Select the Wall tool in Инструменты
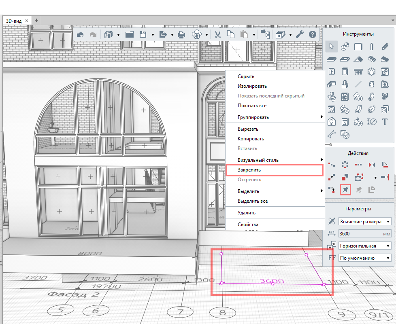396x324 pixels. click(358, 47)
